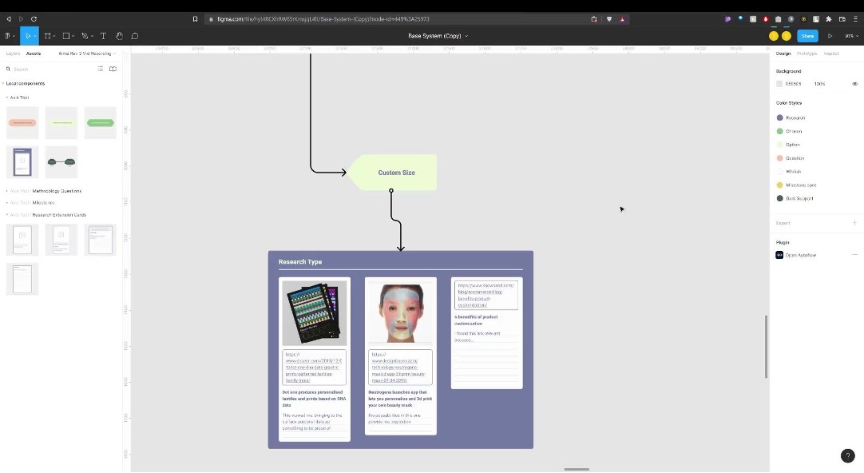Click browser back navigation arrow

pyautogui.click(x=8, y=18)
